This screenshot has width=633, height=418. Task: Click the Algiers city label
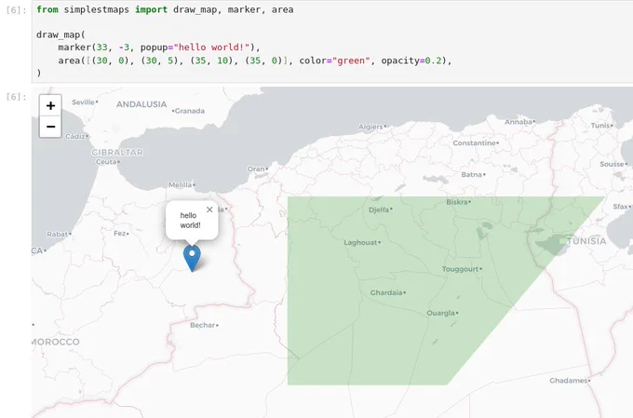tap(371, 127)
